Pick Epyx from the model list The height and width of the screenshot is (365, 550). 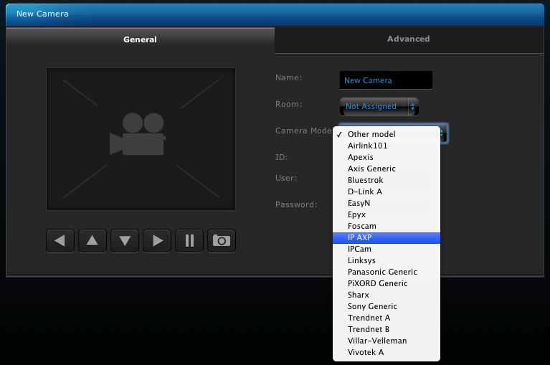tap(387, 214)
